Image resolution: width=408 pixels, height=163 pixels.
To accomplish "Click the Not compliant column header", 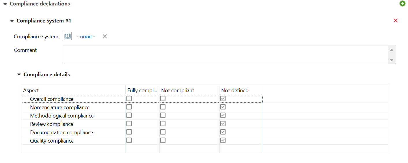I will [x=189, y=90].
